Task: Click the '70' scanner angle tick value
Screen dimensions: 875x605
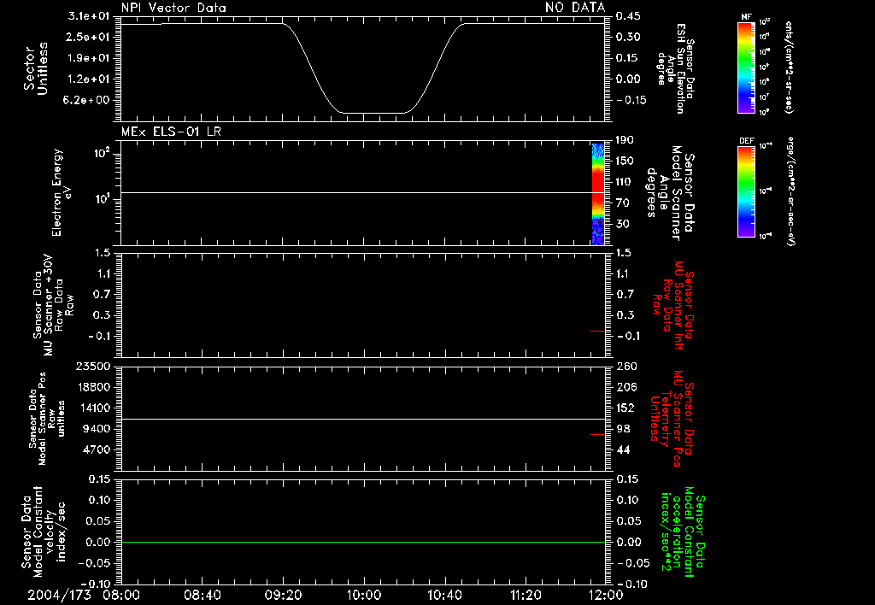Action: click(x=623, y=203)
